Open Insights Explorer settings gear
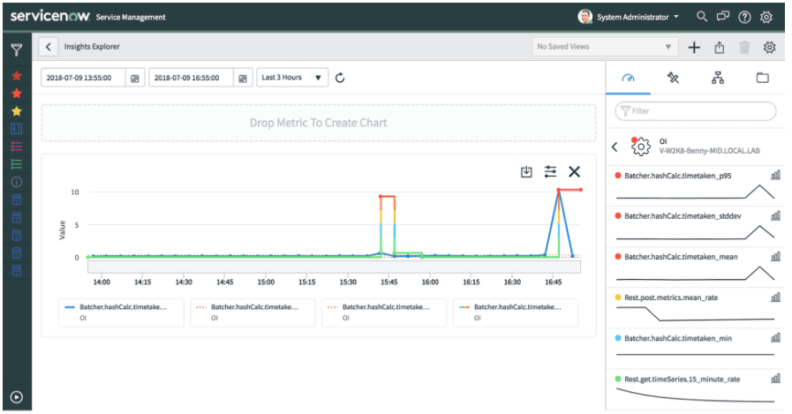The image size is (792, 414). point(769,47)
